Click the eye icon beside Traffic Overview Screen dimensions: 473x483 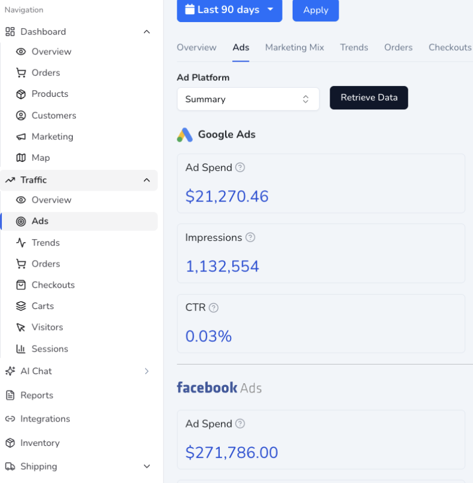(x=21, y=200)
